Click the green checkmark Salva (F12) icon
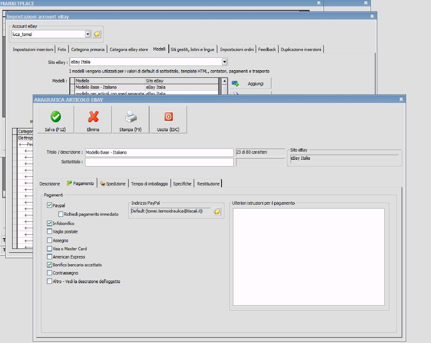 pyautogui.click(x=56, y=117)
